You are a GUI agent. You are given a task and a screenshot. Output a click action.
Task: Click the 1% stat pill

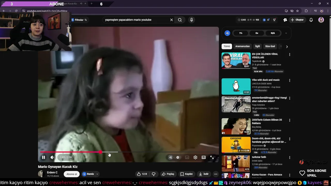click(x=241, y=33)
